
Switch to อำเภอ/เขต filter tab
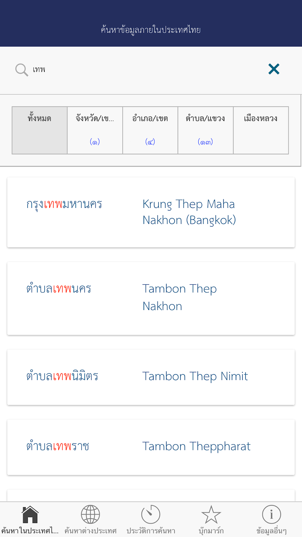coord(150,130)
